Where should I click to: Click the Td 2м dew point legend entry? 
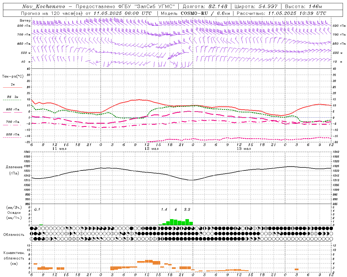click(x=13, y=97)
